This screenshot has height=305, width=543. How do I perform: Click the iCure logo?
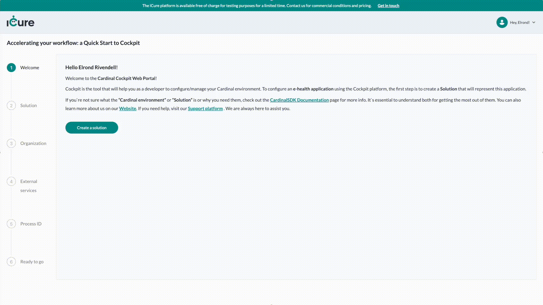pyautogui.click(x=20, y=22)
